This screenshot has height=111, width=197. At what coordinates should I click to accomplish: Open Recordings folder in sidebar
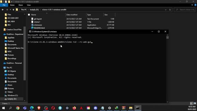tap(12, 59)
